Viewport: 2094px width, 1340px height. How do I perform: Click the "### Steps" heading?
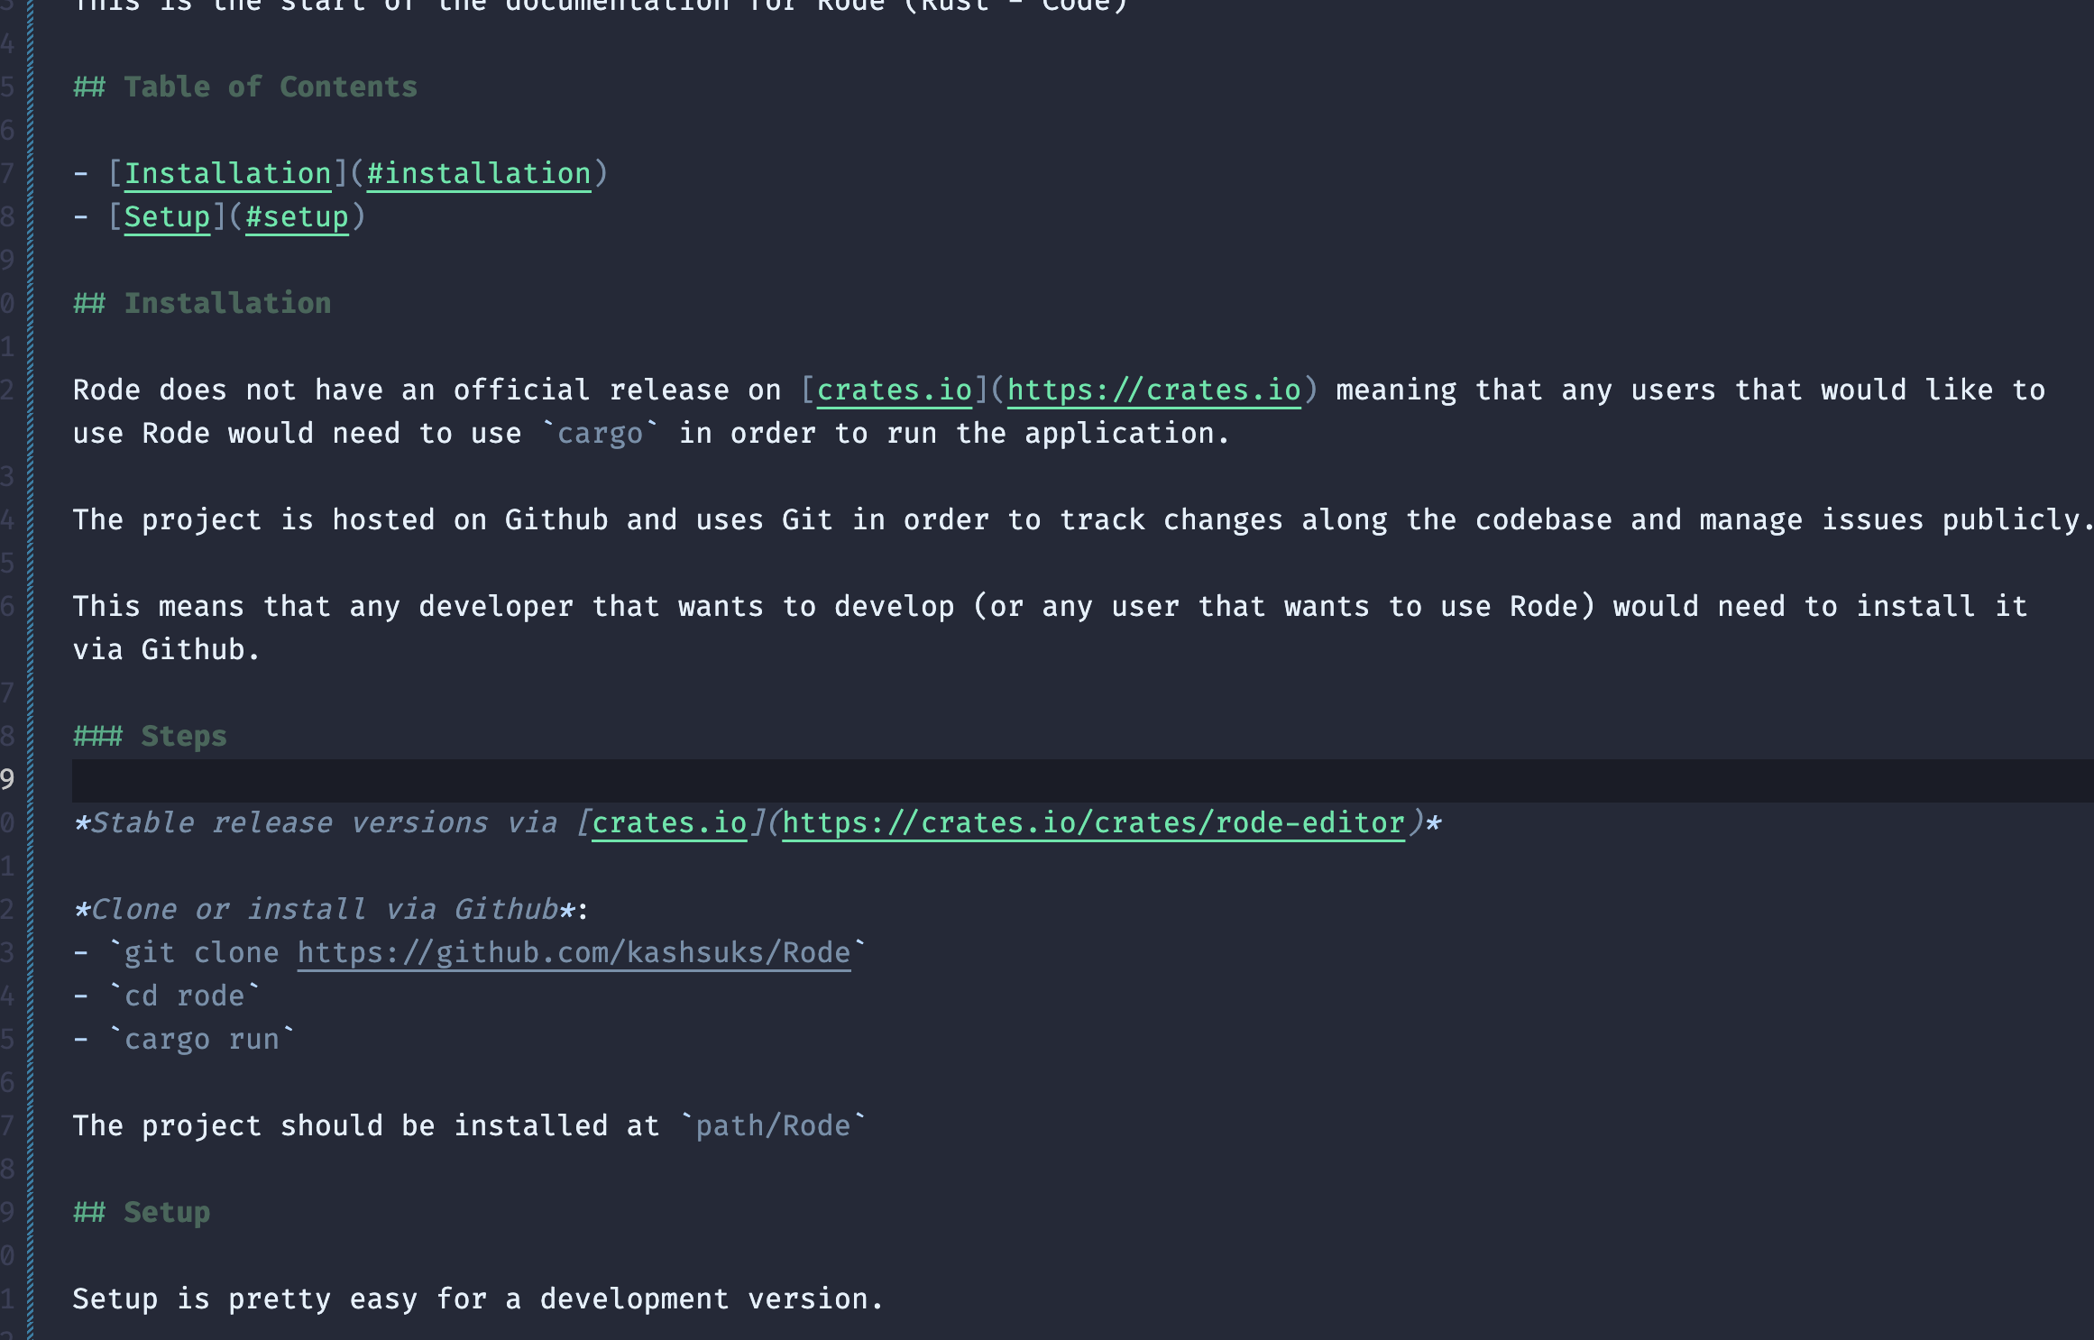point(184,736)
